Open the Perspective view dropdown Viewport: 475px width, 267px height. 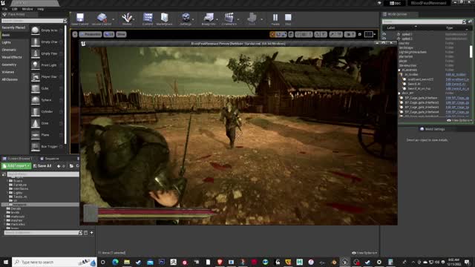point(91,34)
